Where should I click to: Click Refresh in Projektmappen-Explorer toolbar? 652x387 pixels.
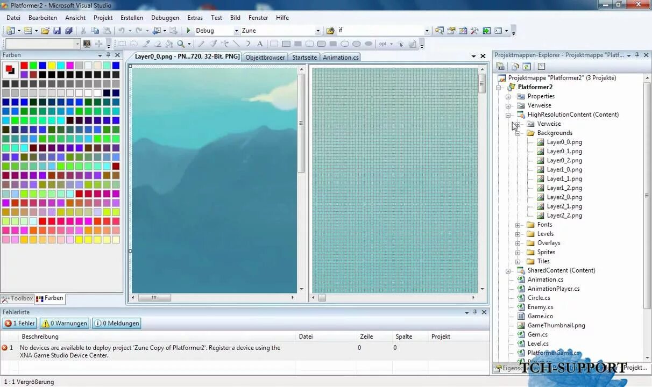point(527,67)
